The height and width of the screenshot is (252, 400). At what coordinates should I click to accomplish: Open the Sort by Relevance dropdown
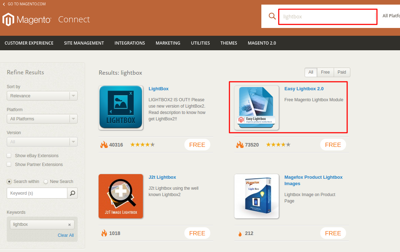click(x=42, y=96)
